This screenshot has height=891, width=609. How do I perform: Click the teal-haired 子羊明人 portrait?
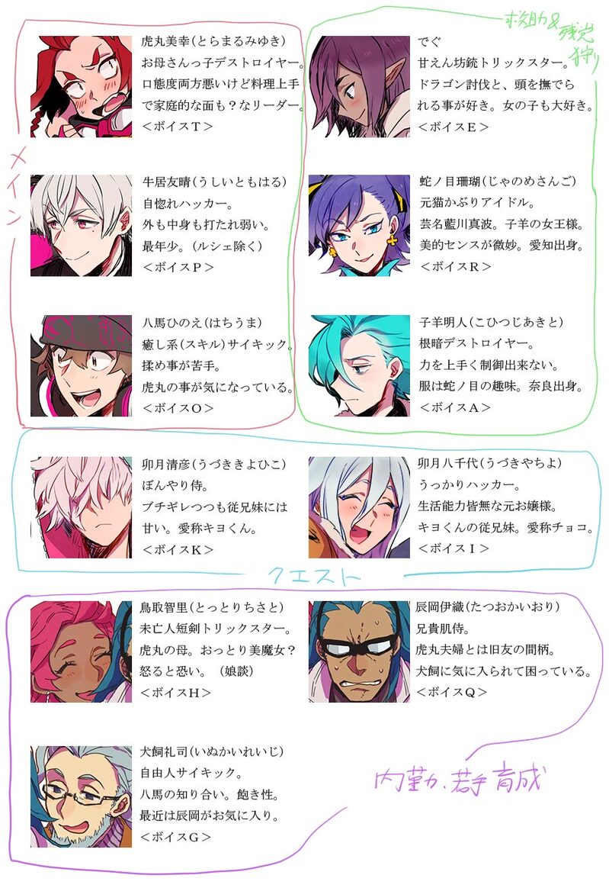click(359, 366)
